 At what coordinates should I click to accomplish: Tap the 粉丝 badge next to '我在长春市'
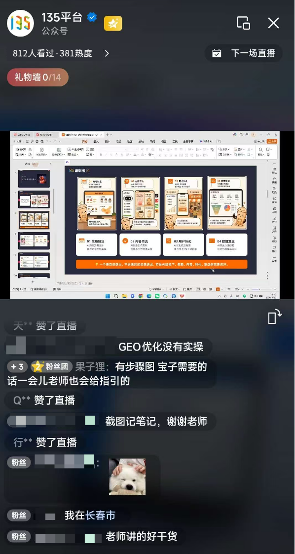pos(19,515)
